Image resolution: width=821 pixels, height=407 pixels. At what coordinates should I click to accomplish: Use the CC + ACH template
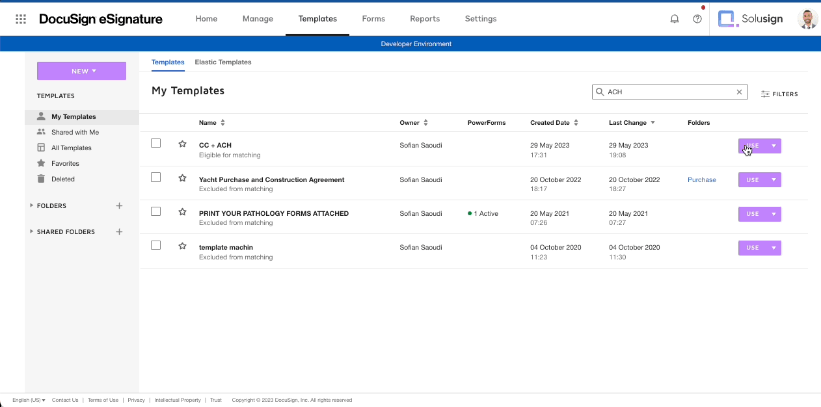(x=753, y=146)
